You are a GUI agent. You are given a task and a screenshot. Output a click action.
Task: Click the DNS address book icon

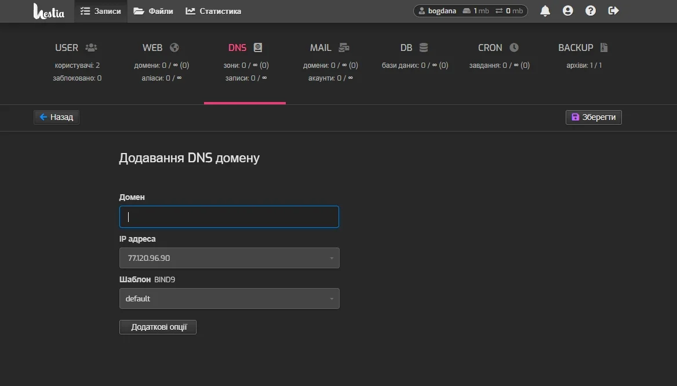point(258,48)
